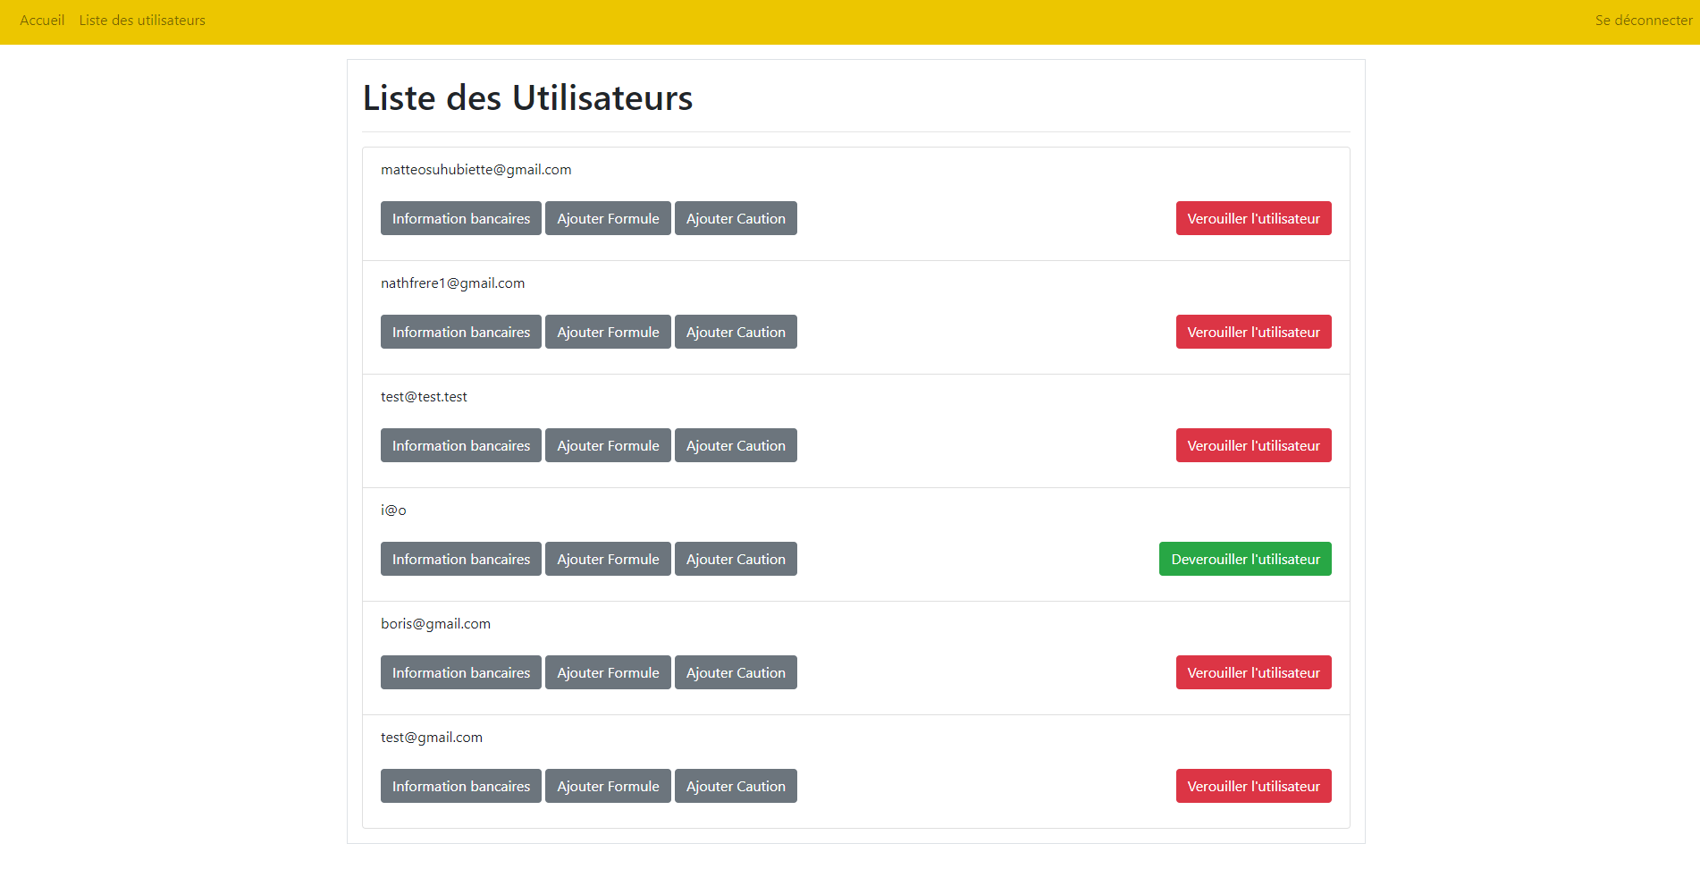1700x869 pixels.
Task: Open Information bancaires for nathfrere1@gmail.com
Action: 461,332
